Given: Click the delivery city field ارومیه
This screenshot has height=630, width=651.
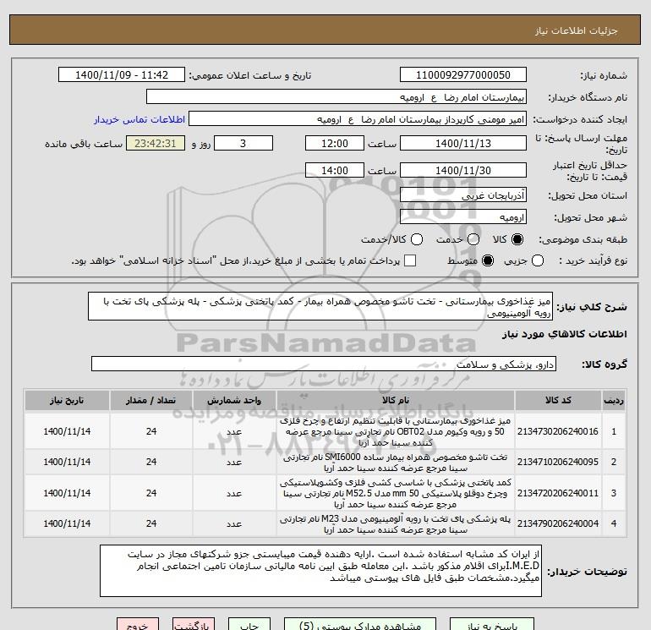Looking at the screenshot, I should [x=463, y=216].
